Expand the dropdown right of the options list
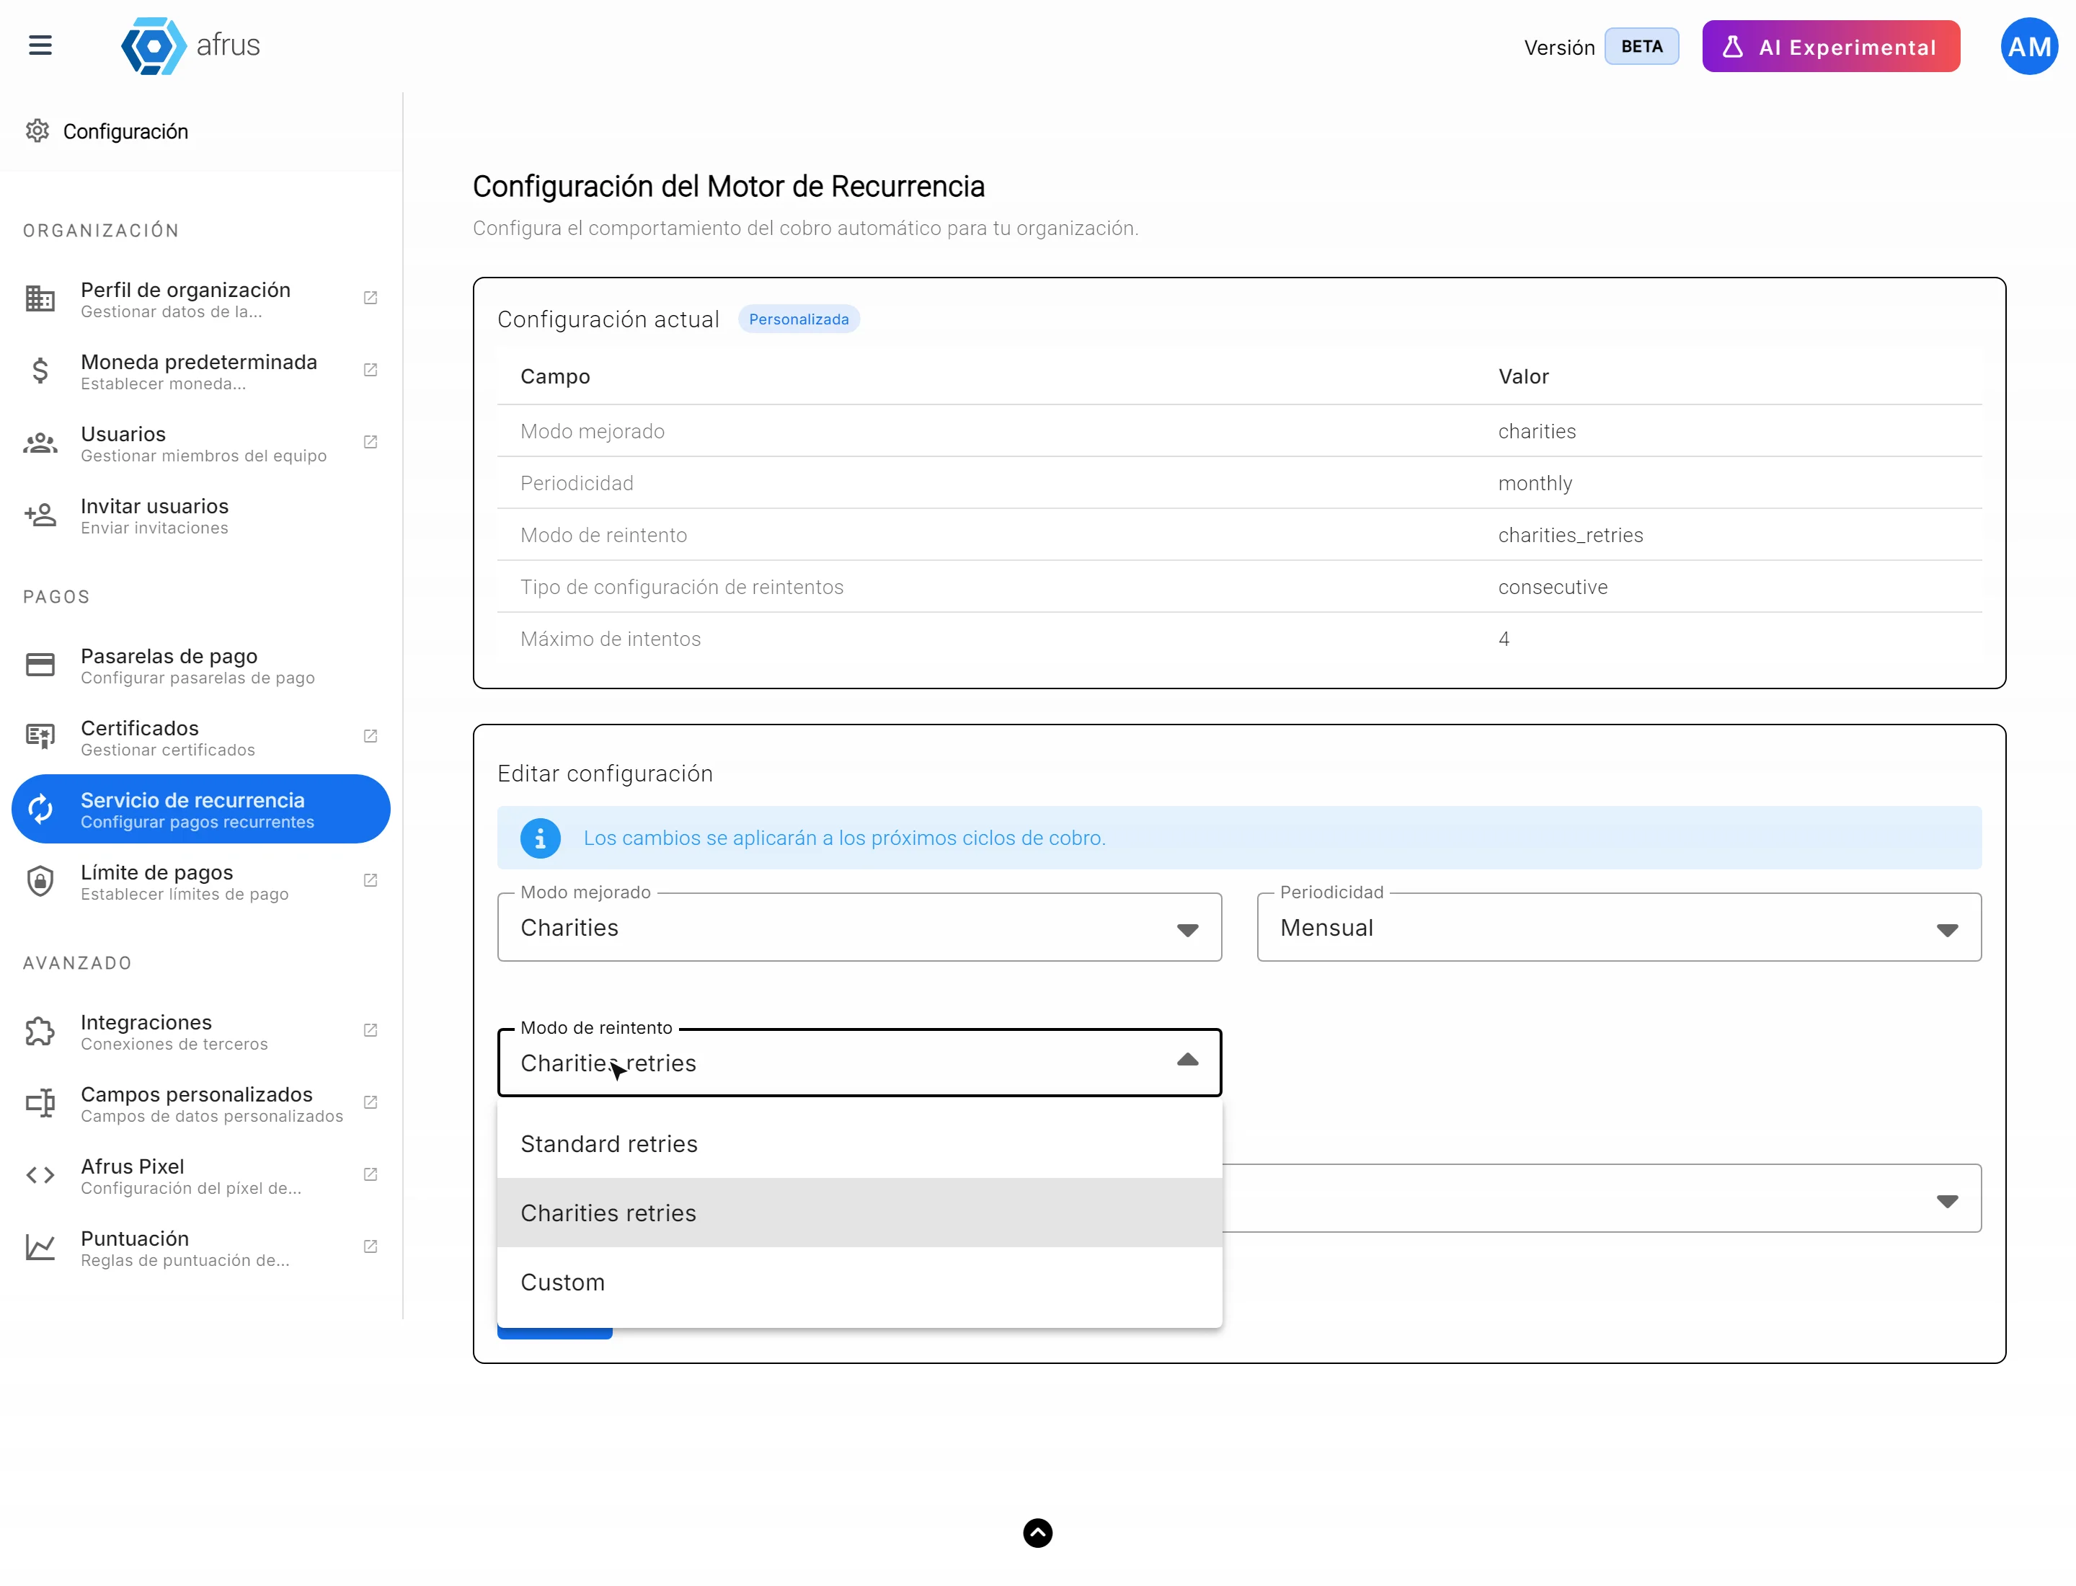Screen dimensions: 2076x1586 point(1947,1201)
